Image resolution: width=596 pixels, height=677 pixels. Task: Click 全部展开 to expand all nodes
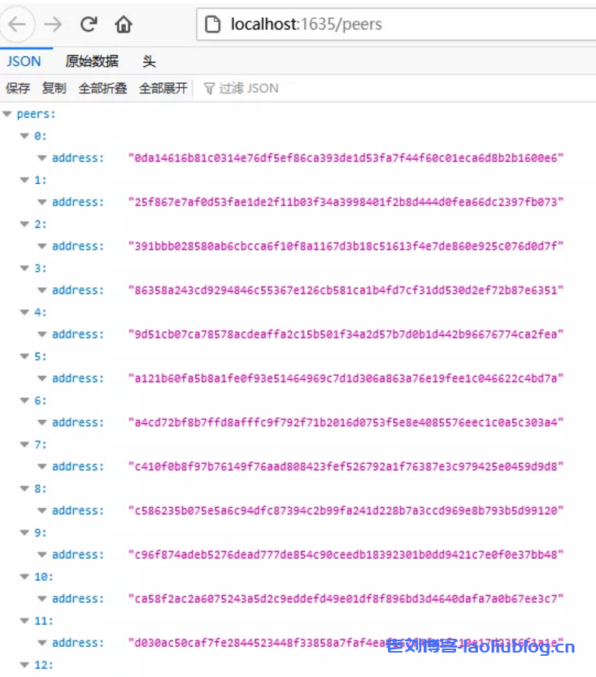163,88
